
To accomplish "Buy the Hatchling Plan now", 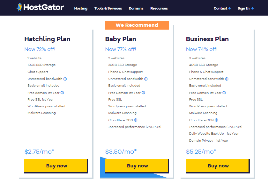I will coord(56,166).
